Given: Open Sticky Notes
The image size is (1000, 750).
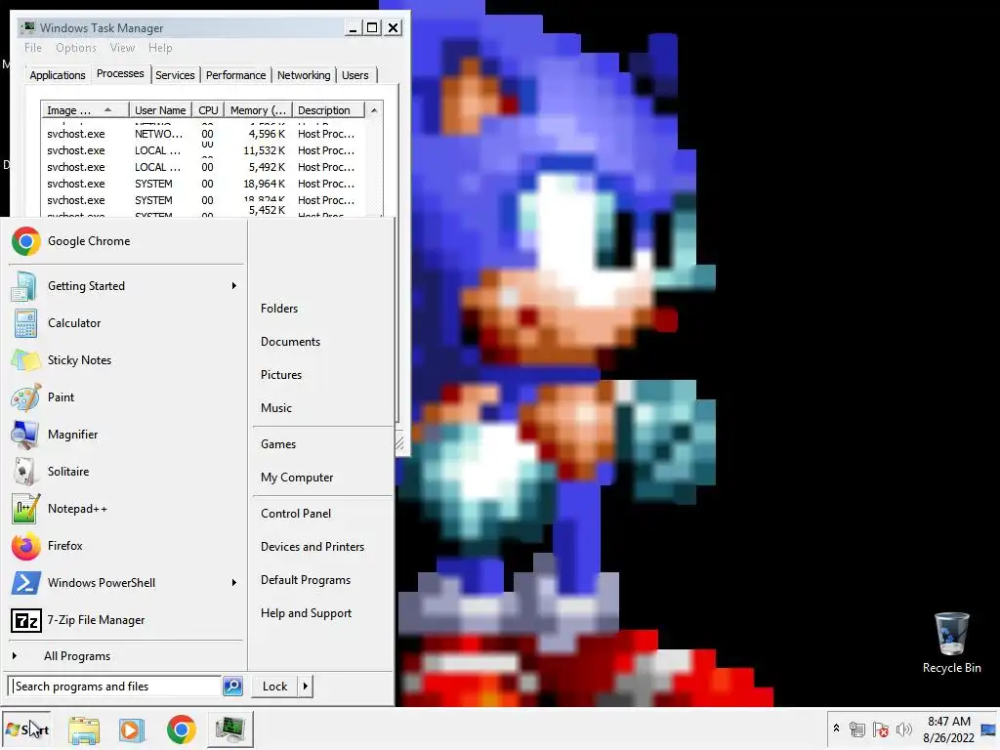Looking at the screenshot, I should pos(126,359).
